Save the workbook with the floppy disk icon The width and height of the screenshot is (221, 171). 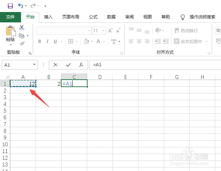(10, 6)
